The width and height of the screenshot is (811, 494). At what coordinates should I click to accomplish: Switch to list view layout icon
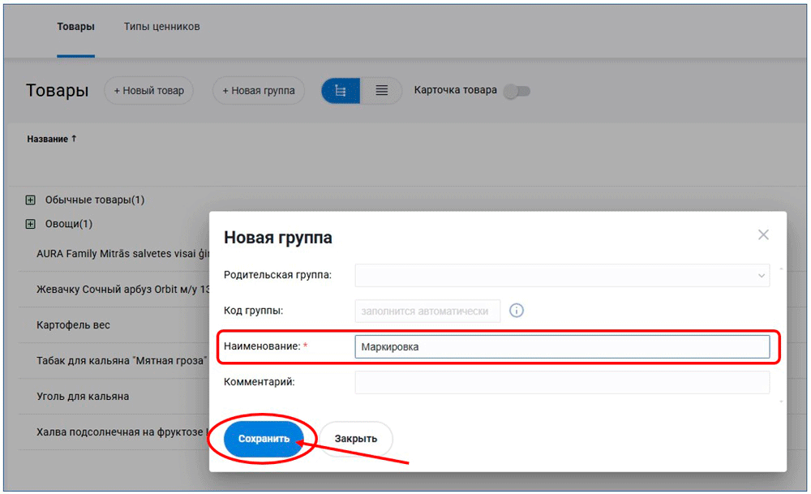coord(381,91)
